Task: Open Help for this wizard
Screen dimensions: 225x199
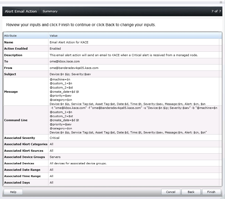Action: point(13,192)
